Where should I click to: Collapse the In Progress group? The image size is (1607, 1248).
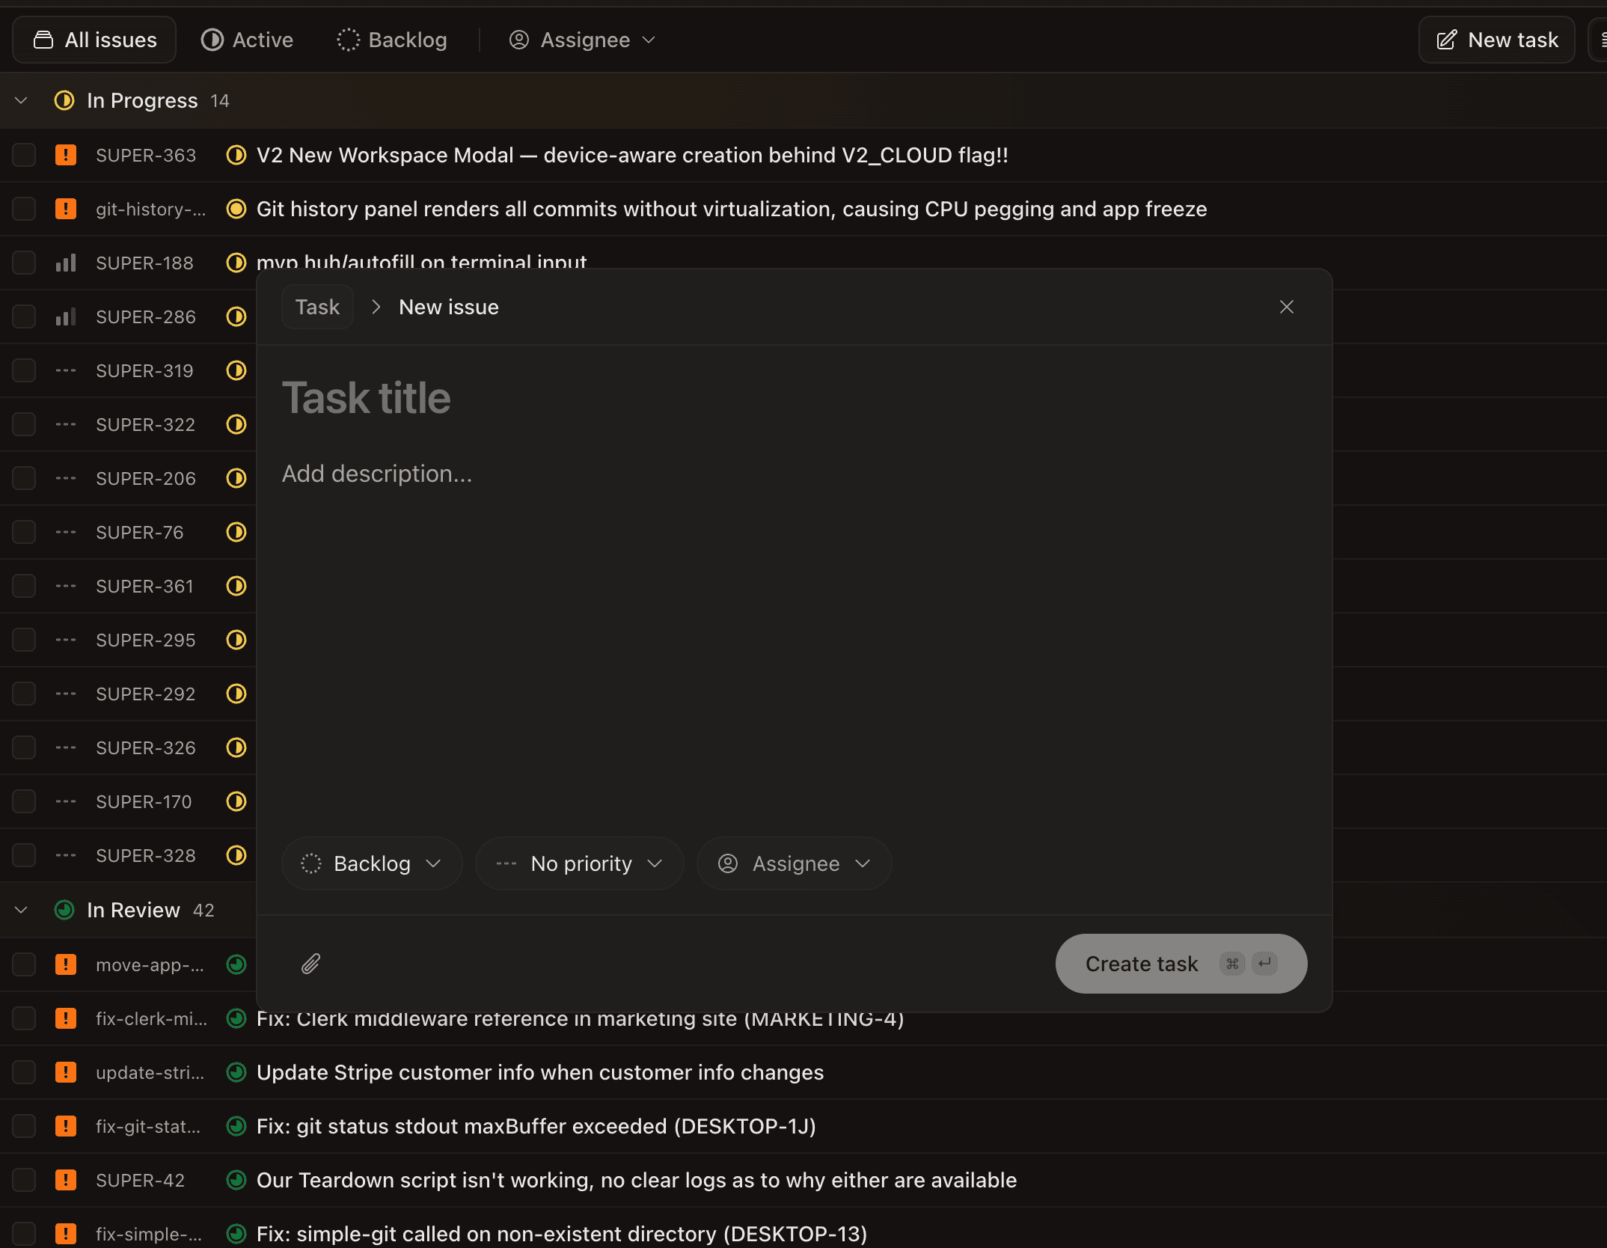pos(21,100)
